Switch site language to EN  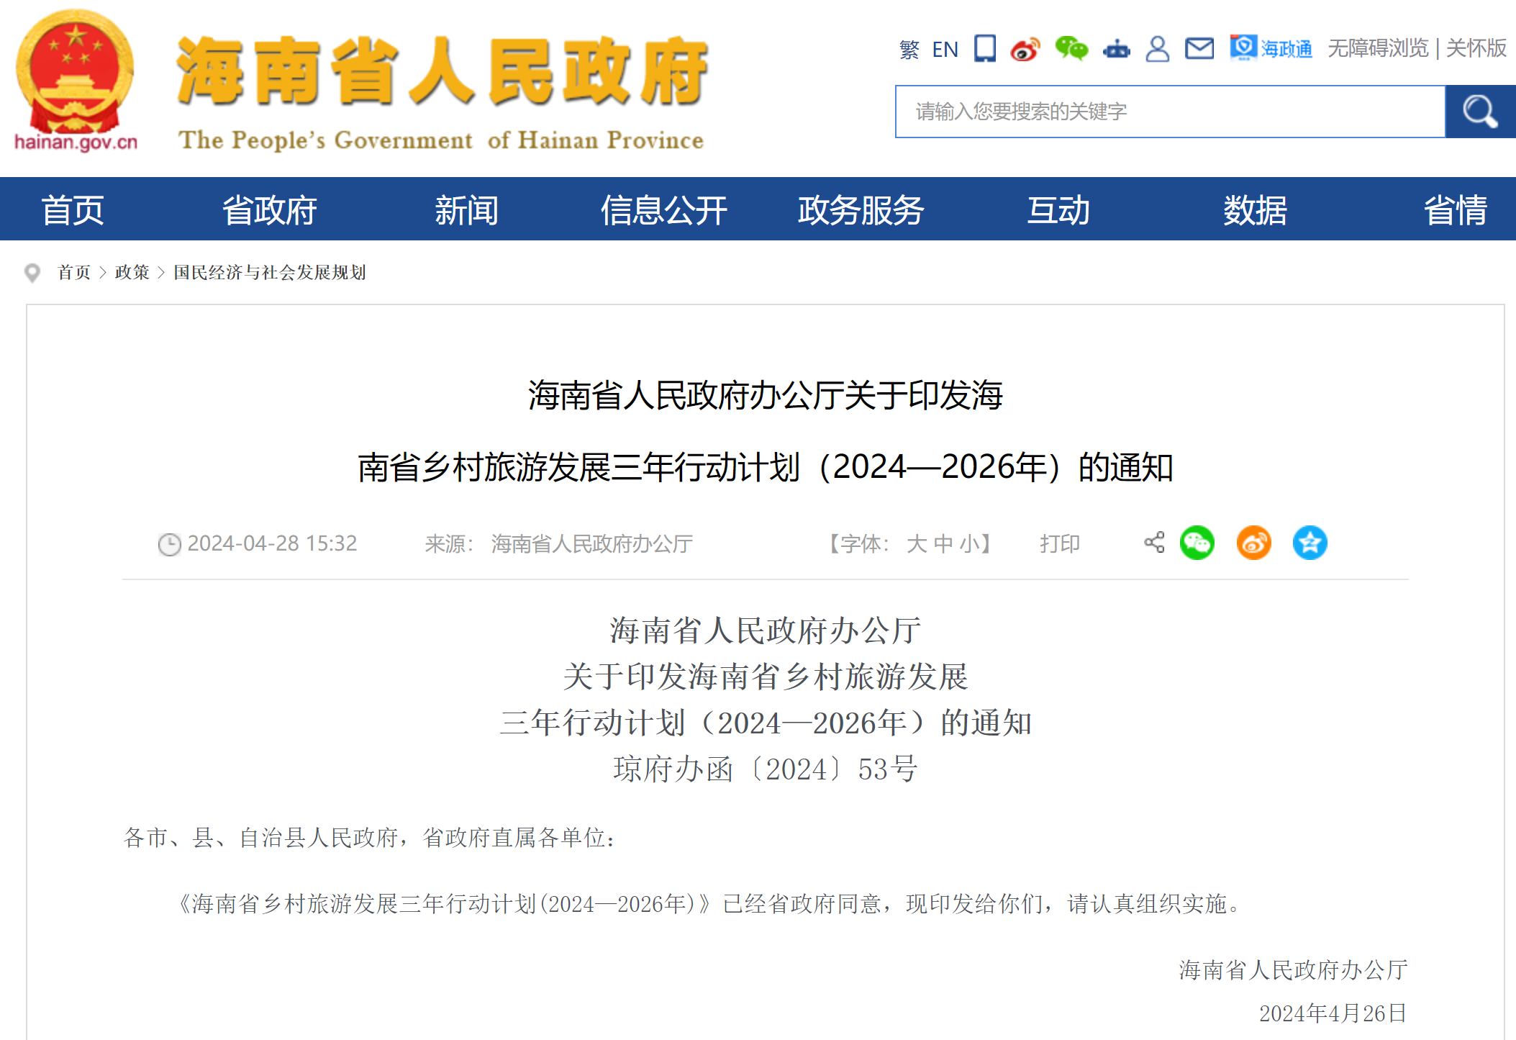[945, 49]
